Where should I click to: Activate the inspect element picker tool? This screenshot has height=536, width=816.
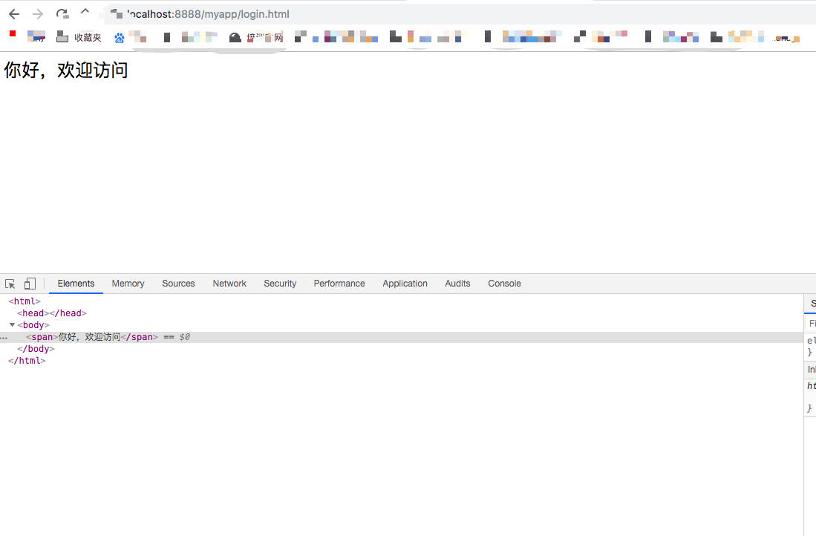10,284
